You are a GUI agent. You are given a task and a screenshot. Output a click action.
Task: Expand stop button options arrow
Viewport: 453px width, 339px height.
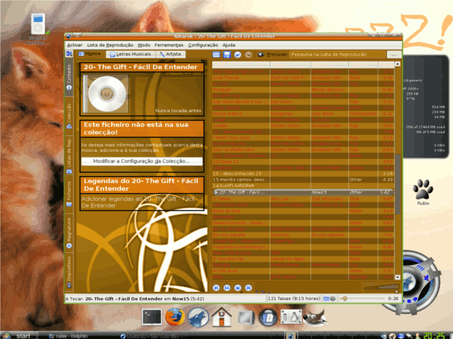241,292
